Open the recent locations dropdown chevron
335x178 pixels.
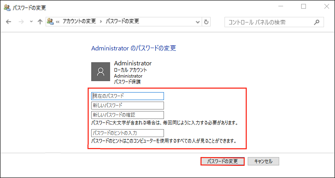31,22
